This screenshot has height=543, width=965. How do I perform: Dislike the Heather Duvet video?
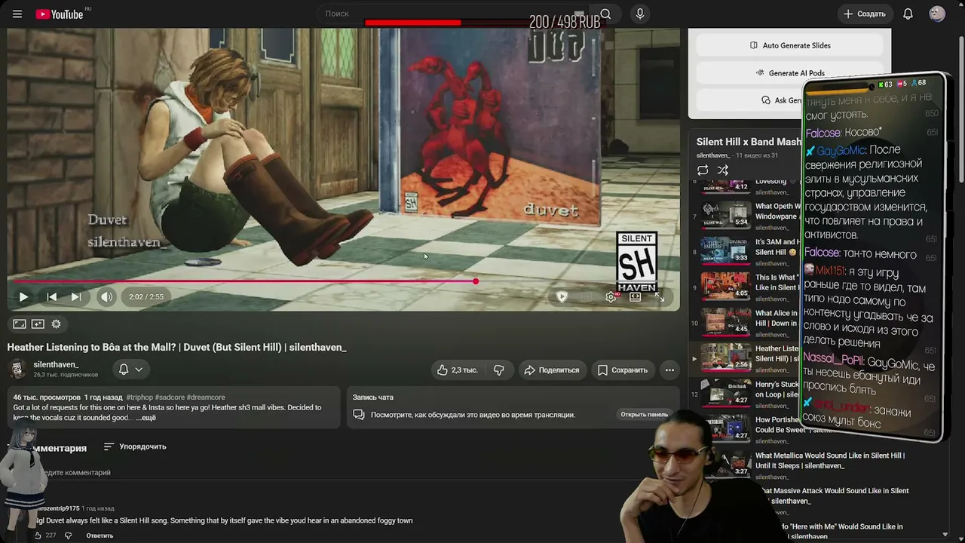click(x=498, y=370)
